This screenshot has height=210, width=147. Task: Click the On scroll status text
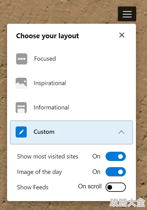tap(90, 186)
